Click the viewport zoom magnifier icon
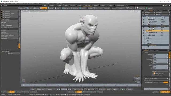171x96 pixels. click(134, 11)
